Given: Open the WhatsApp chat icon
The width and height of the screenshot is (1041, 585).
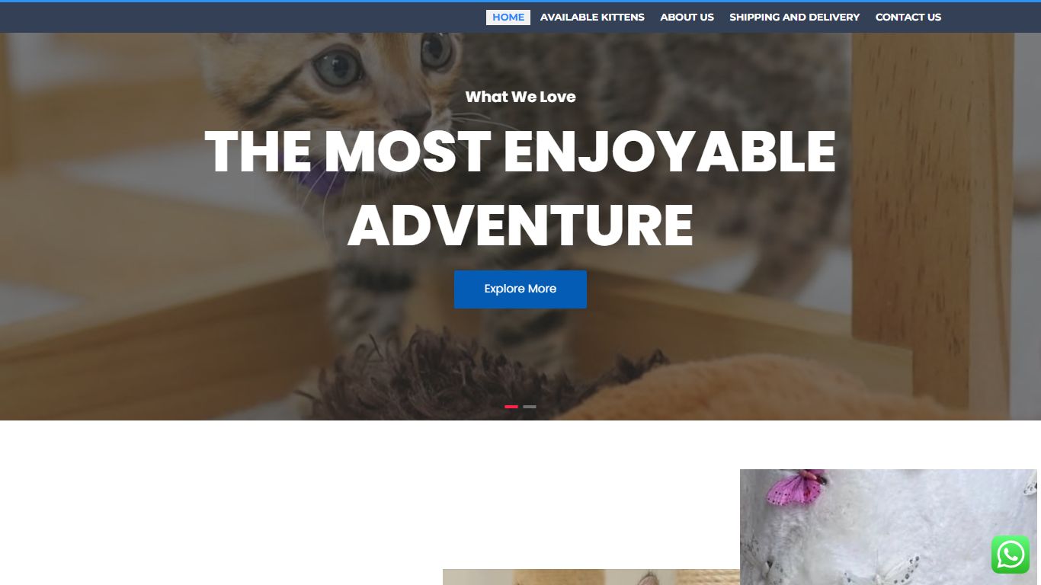Looking at the screenshot, I should click(1011, 555).
